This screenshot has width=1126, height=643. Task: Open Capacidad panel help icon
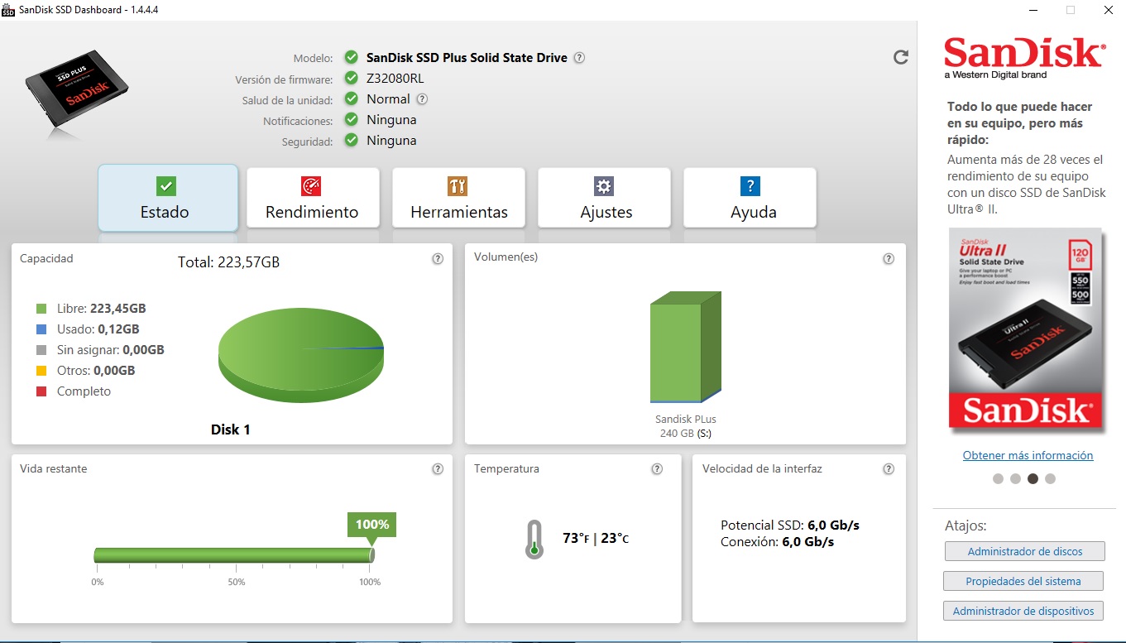[x=438, y=259]
